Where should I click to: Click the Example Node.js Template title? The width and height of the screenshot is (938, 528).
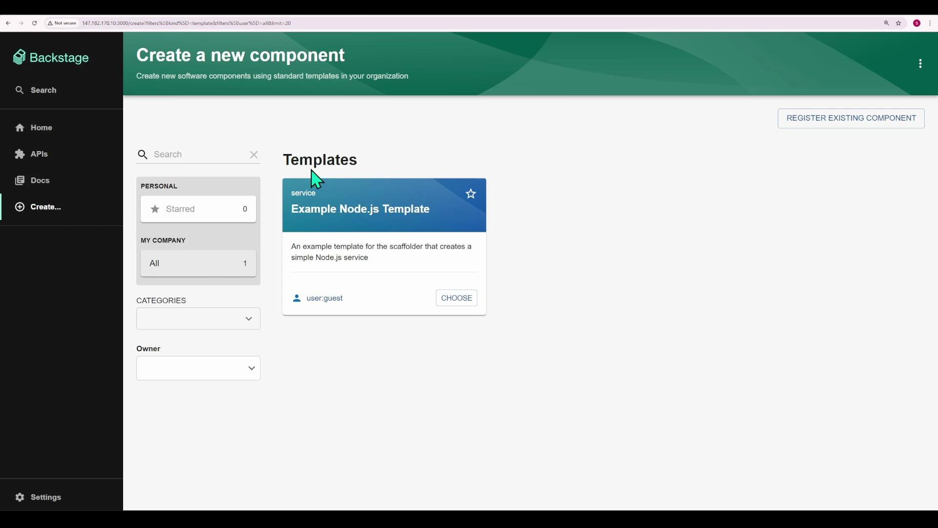click(x=361, y=209)
